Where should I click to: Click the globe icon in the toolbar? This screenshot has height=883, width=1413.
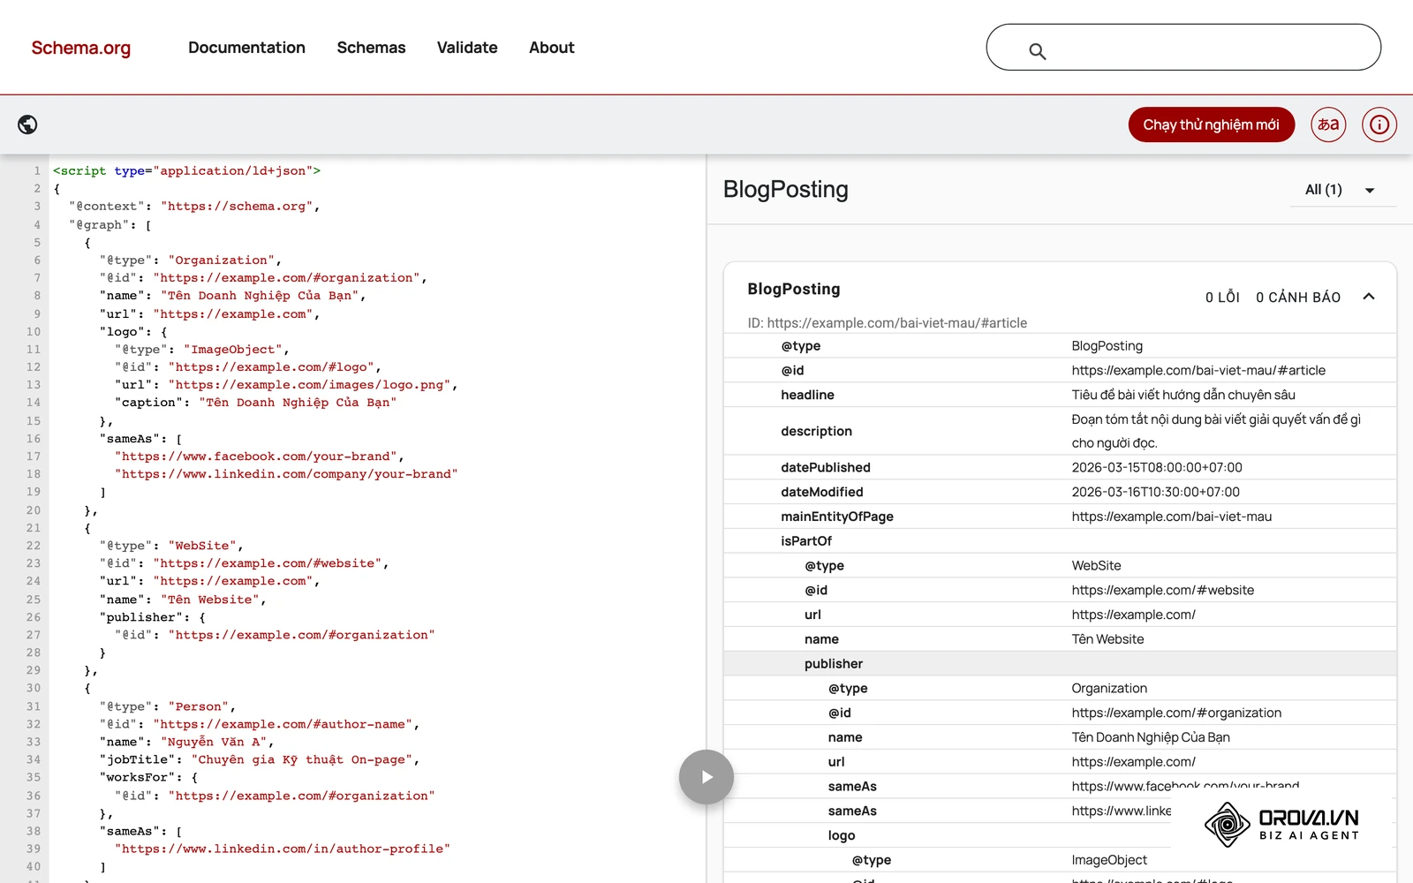point(27,125)
